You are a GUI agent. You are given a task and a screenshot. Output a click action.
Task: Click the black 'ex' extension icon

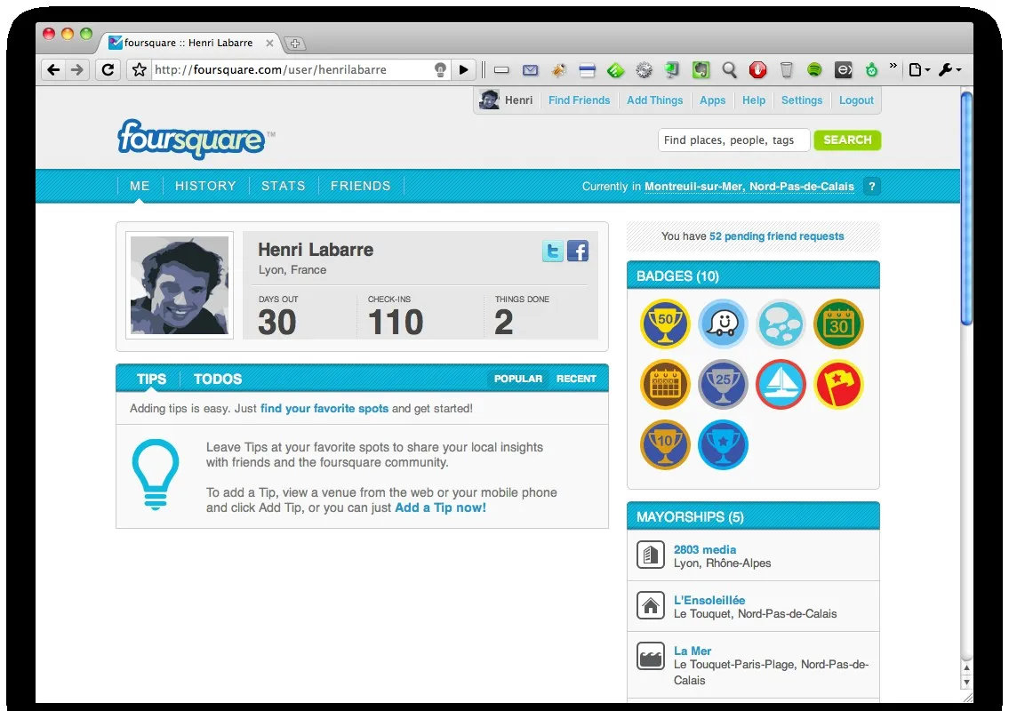click(x=843, y=70)
